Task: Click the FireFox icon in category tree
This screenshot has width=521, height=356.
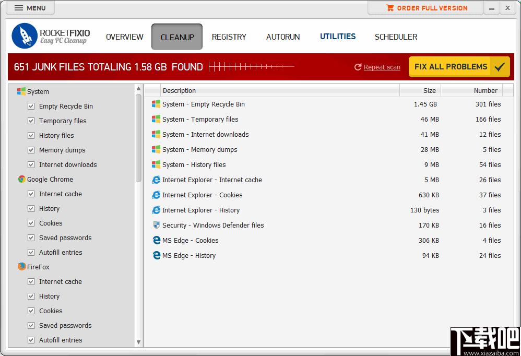Action: pos(21,267)
